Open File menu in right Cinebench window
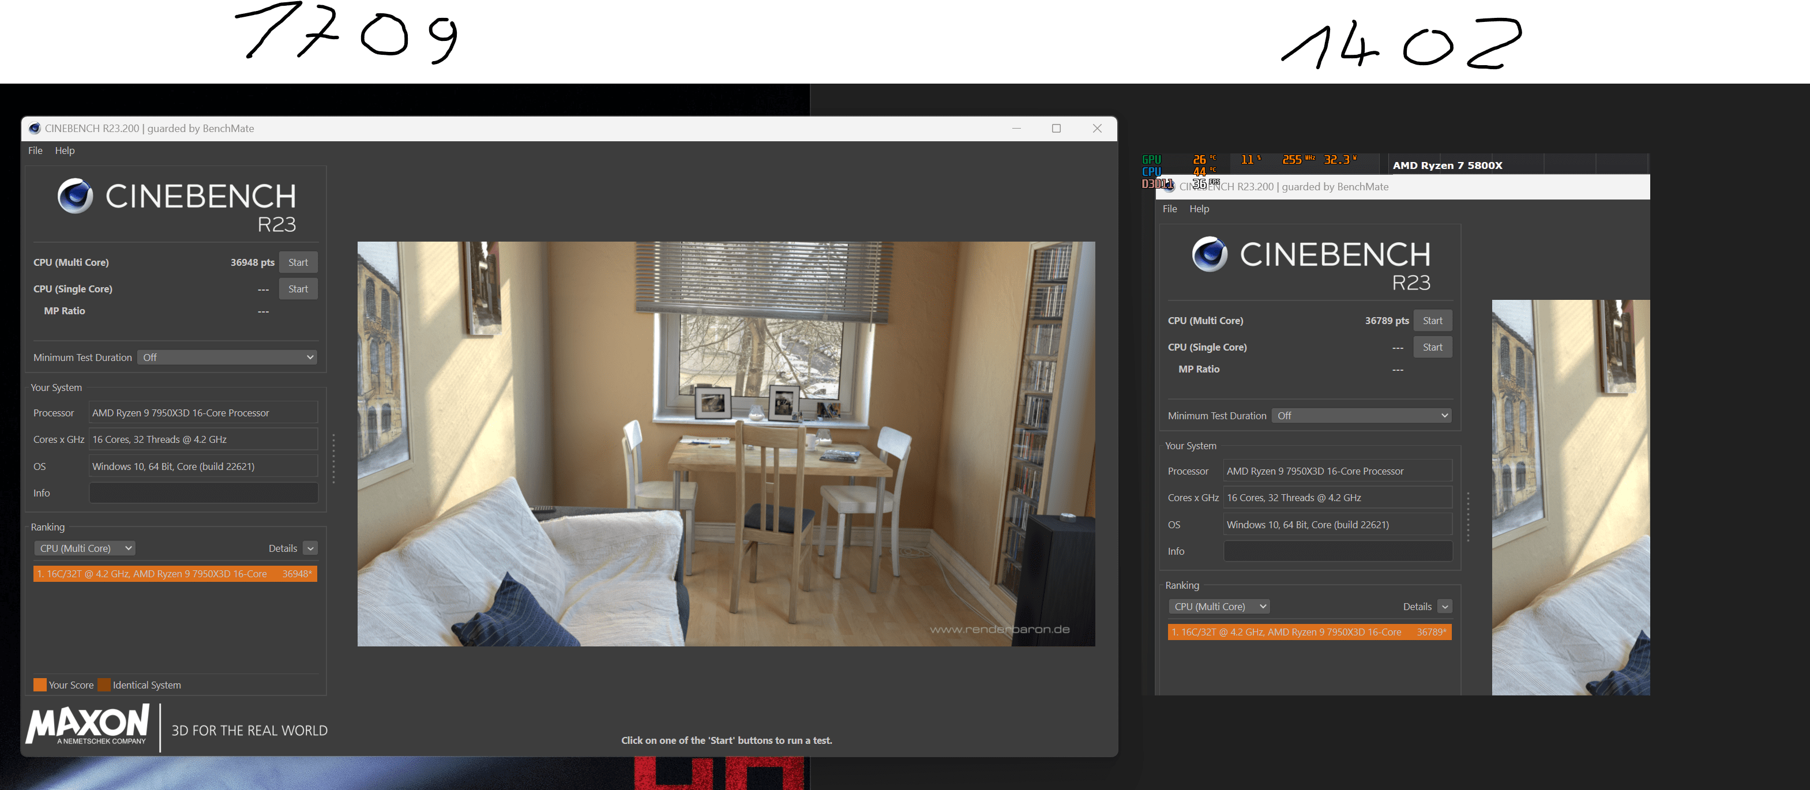The image size is (1810, 790). 1169,209
